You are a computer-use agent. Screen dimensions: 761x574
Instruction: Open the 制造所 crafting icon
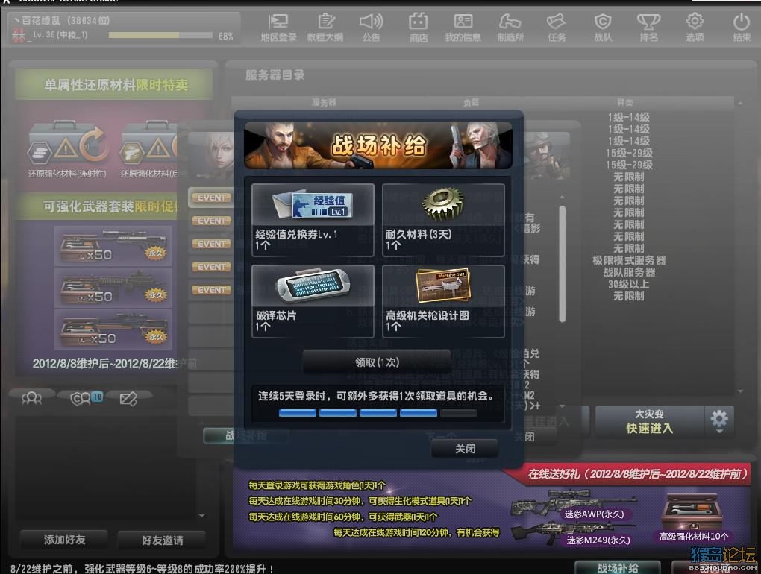510,27
